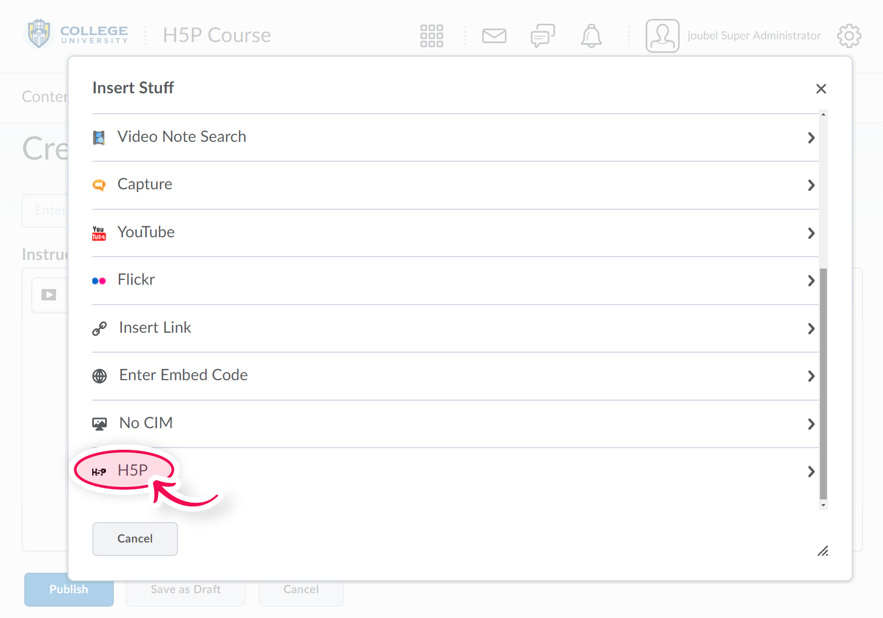Click the YouTube icon

tap(99, 232)
